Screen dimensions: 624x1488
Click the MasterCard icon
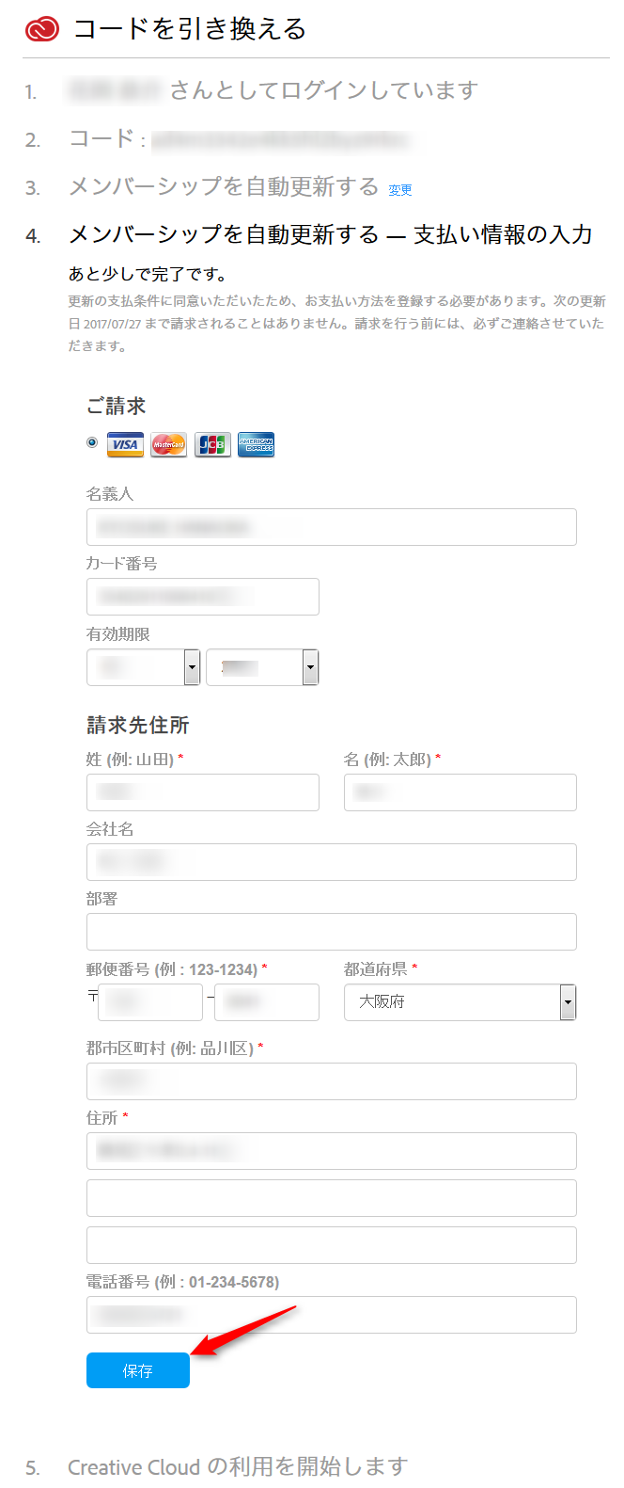169,444
